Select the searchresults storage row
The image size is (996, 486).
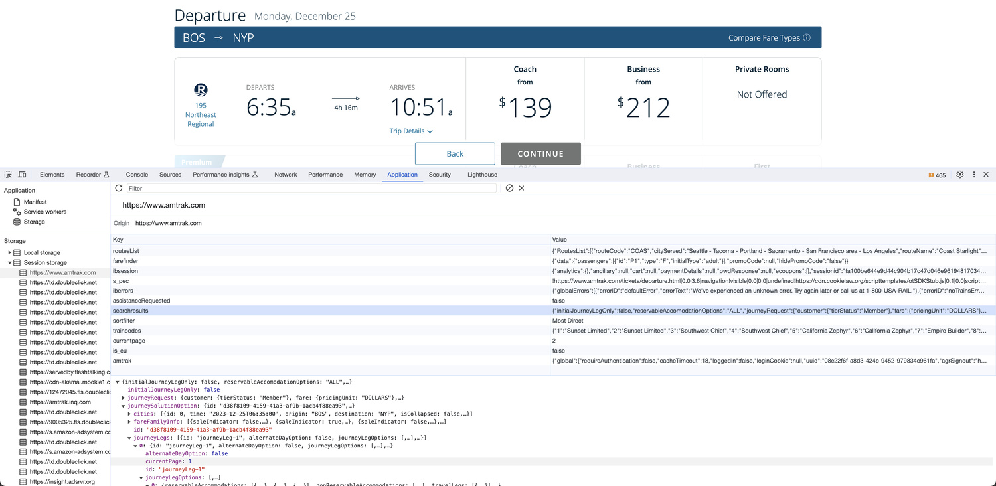(553, 311)
